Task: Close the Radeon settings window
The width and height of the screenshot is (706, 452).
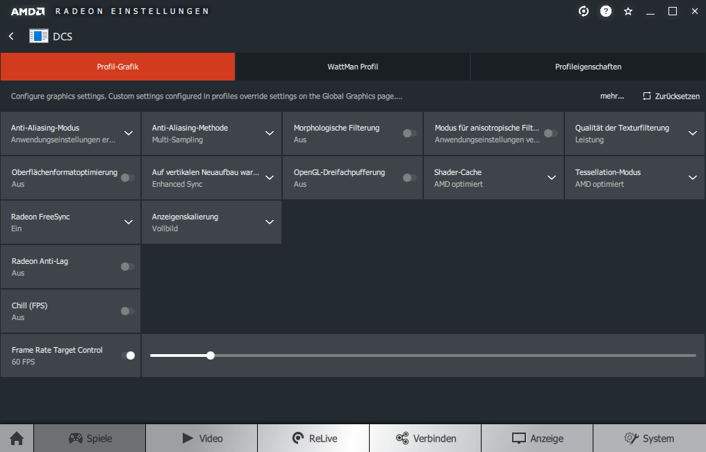Action: [x=695, y=11]
